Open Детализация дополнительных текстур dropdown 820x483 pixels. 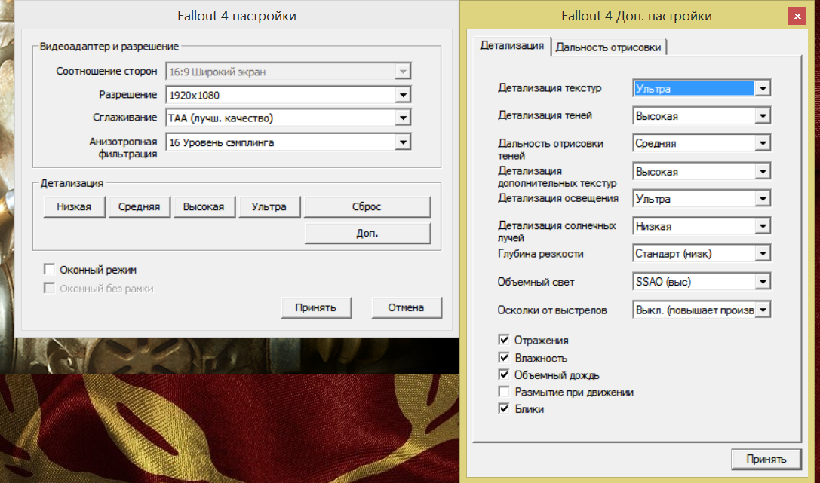702,171
